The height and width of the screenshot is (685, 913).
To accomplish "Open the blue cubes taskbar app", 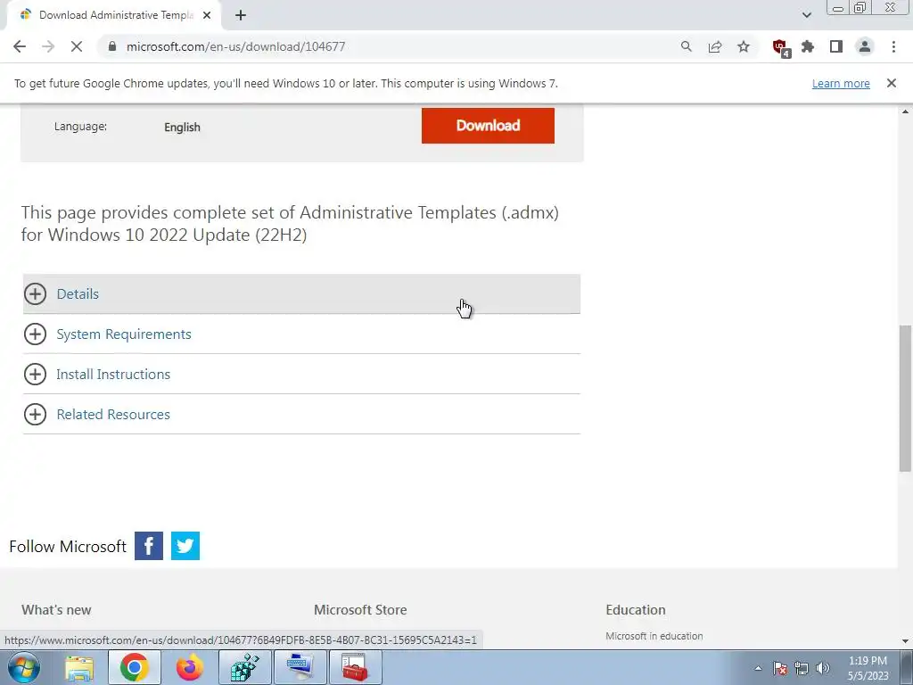I will [244, 667].
